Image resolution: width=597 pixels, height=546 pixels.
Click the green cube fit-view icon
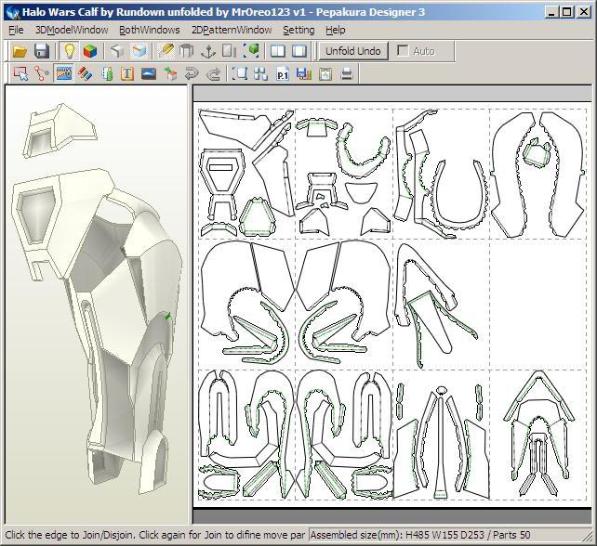(x=251, y=51)
